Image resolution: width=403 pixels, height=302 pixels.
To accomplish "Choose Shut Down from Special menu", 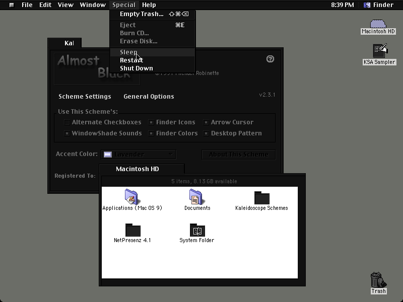I will [153, 68].
